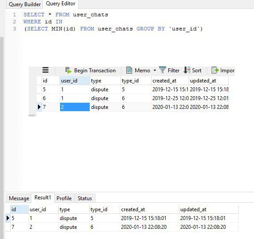Click the user_id header in Result1 grid

click(x=43, y=209)
